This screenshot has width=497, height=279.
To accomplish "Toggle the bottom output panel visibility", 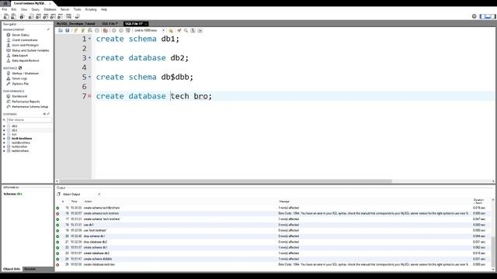I will (x=488, y=16).
